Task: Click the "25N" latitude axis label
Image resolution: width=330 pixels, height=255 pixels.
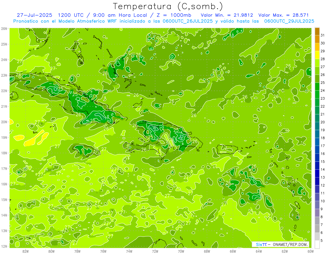Action: point(4,44)
